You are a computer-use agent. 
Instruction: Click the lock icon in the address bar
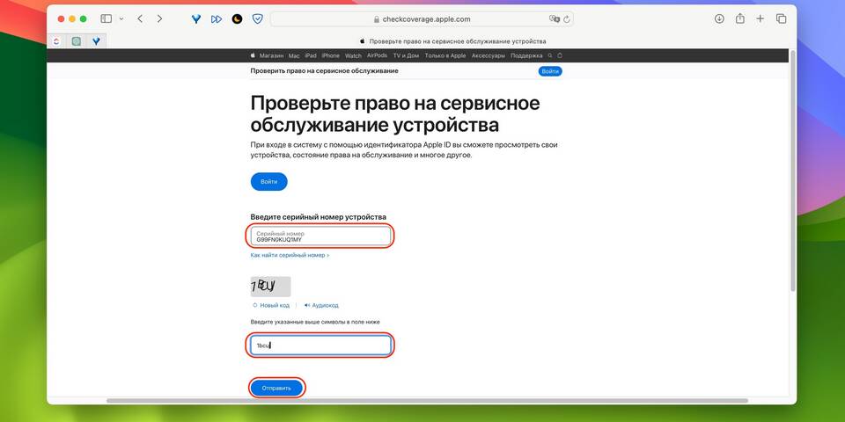[377, 18]
